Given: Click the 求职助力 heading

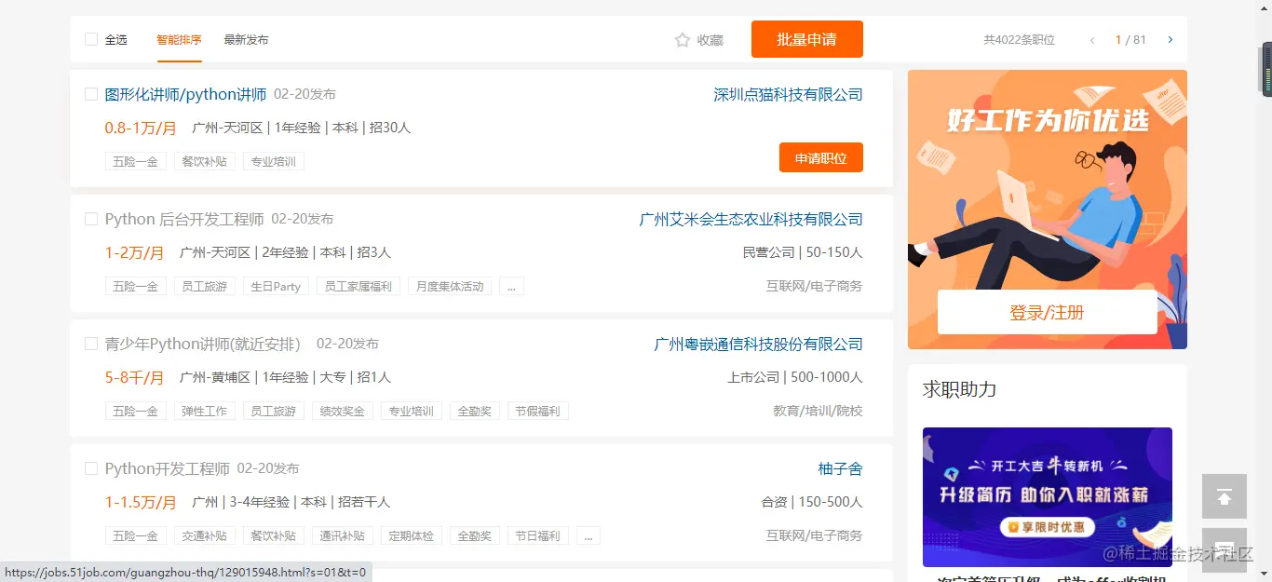Looking at the screenshot, I should 959,389.
